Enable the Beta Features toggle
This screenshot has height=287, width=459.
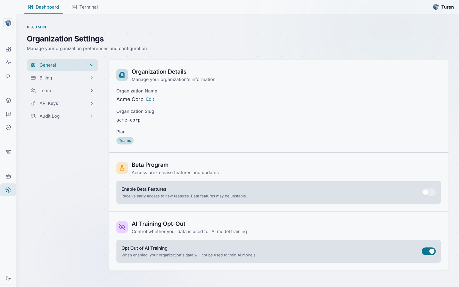(x=429, y=192)
